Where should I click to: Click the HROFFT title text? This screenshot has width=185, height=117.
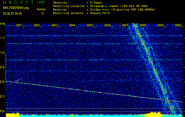[18, 2]
